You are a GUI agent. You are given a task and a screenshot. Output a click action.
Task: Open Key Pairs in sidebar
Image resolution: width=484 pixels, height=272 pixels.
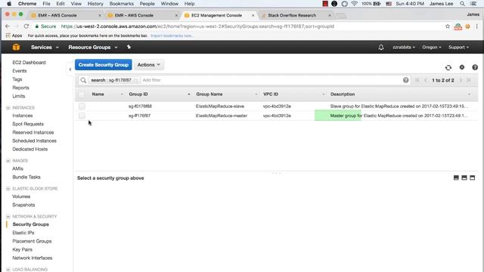point(22,249)
